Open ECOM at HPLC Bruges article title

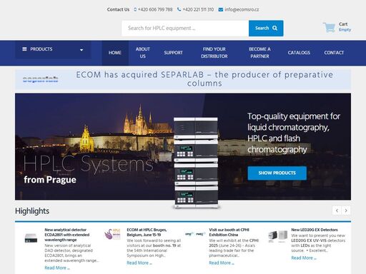pos(147,232)
